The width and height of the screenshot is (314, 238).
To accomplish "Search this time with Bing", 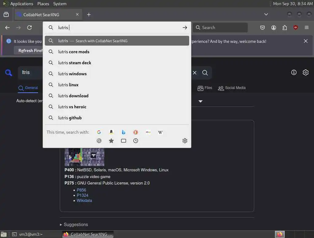I will pyautogui.click(x=124, y=132).
